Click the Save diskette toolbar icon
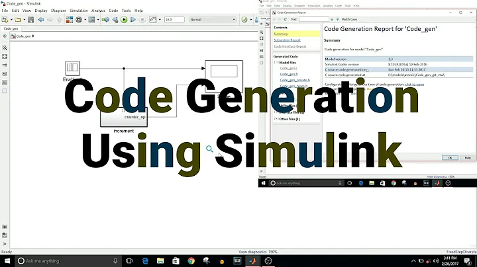 click(30, 20)
